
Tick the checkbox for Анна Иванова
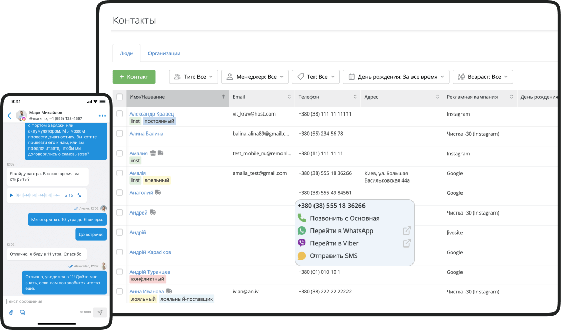pos(120,291)
